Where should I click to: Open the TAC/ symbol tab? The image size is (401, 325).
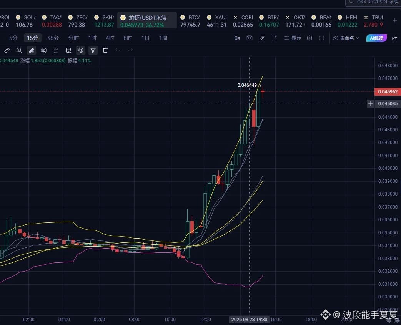pyautogui.click(x=52, y=21)
